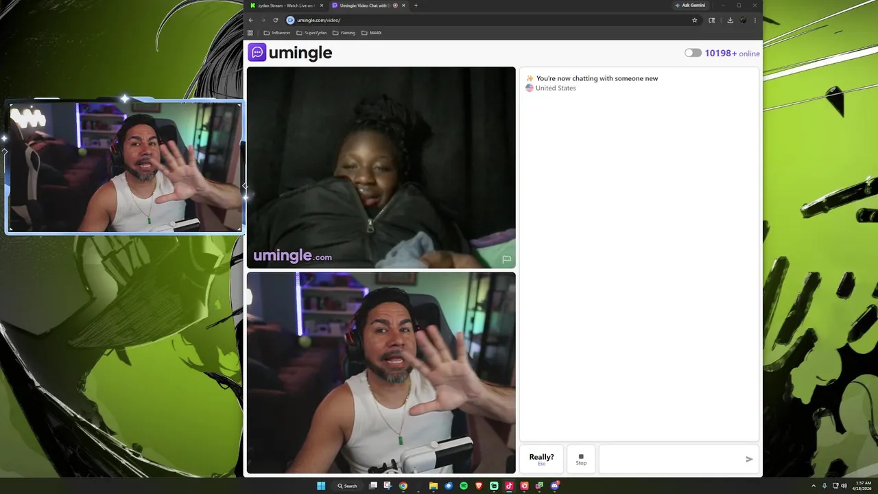Image resolution: width=878 pixels, height=494 pixels.
Task: Open the Windows Start menu
Action: [x=321, y=486]
